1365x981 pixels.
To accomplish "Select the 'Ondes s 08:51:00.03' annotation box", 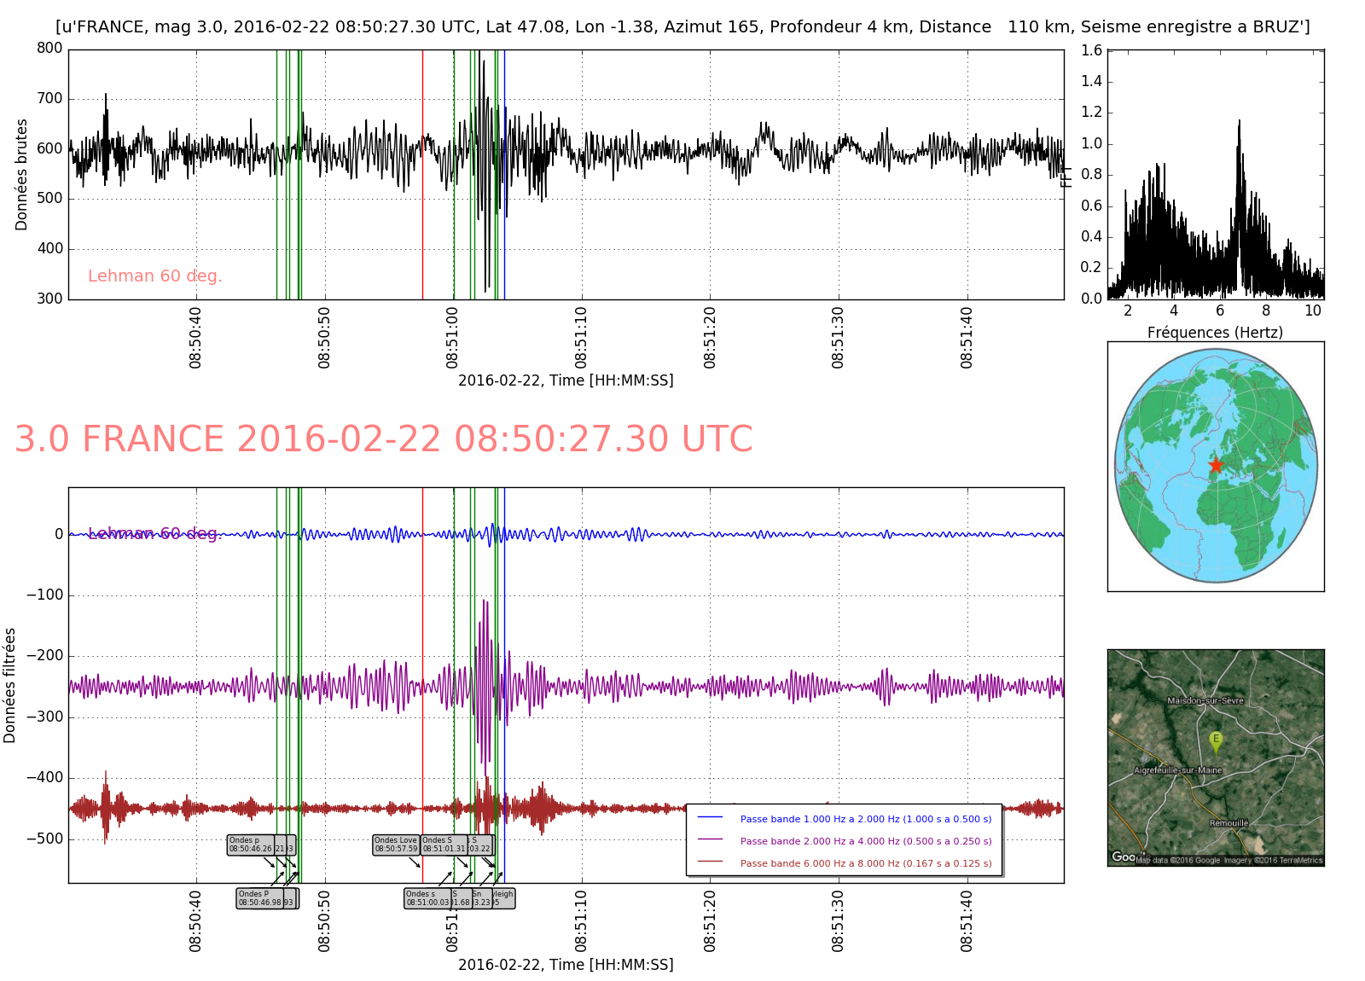I will [x=427, y=898].
